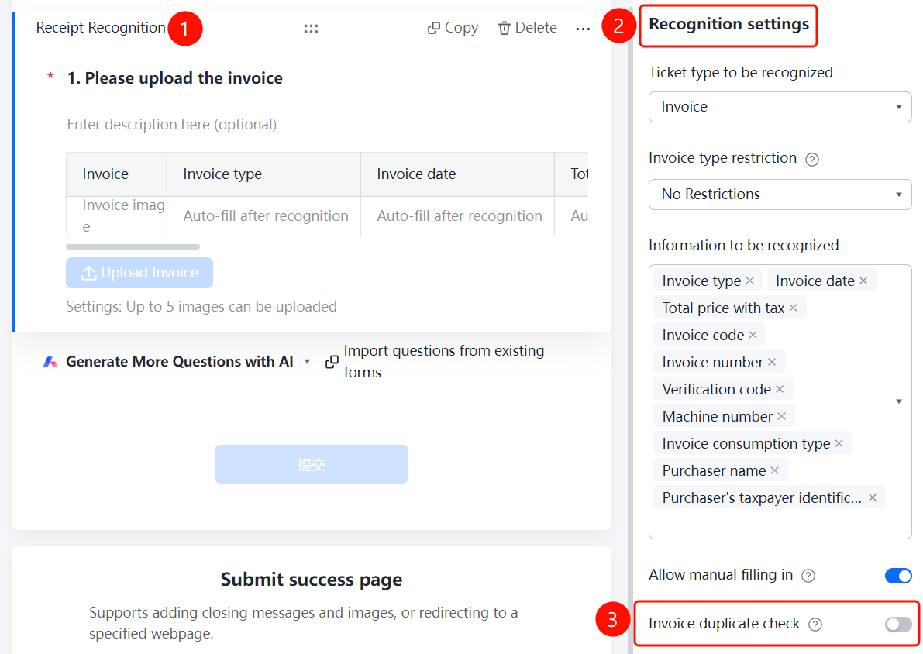Image resolution: width=923 pixels, height=654 pixels.
Task: Expand the Information to be recognized list arrow
Action: [x=899, y=401]
